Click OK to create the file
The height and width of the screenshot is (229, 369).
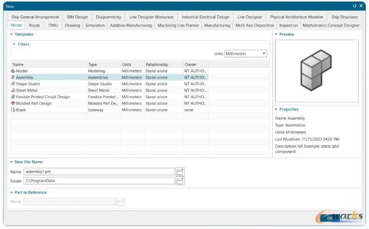(x=329, y=218)
